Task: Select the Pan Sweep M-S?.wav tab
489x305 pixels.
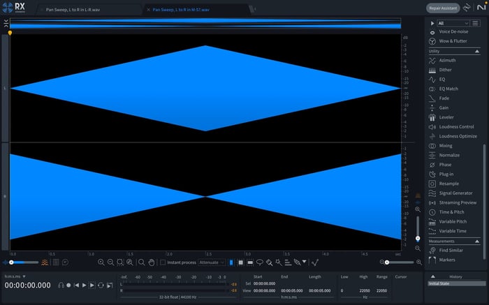Action: click(x=181, y=10)
